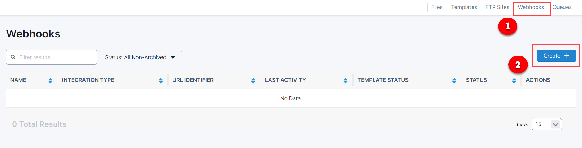Open the Queues tab
This screenshot has height=148, width=582.
click(x=562, y=7)
